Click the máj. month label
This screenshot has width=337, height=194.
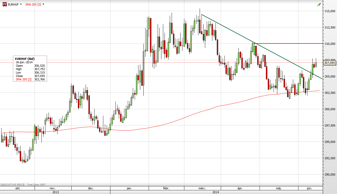click(x=279, y=188)
